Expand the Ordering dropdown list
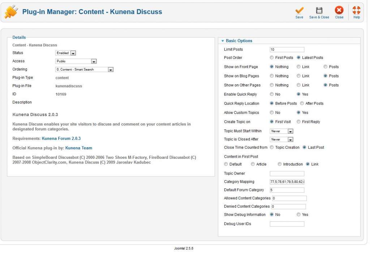 click(85, 69)
